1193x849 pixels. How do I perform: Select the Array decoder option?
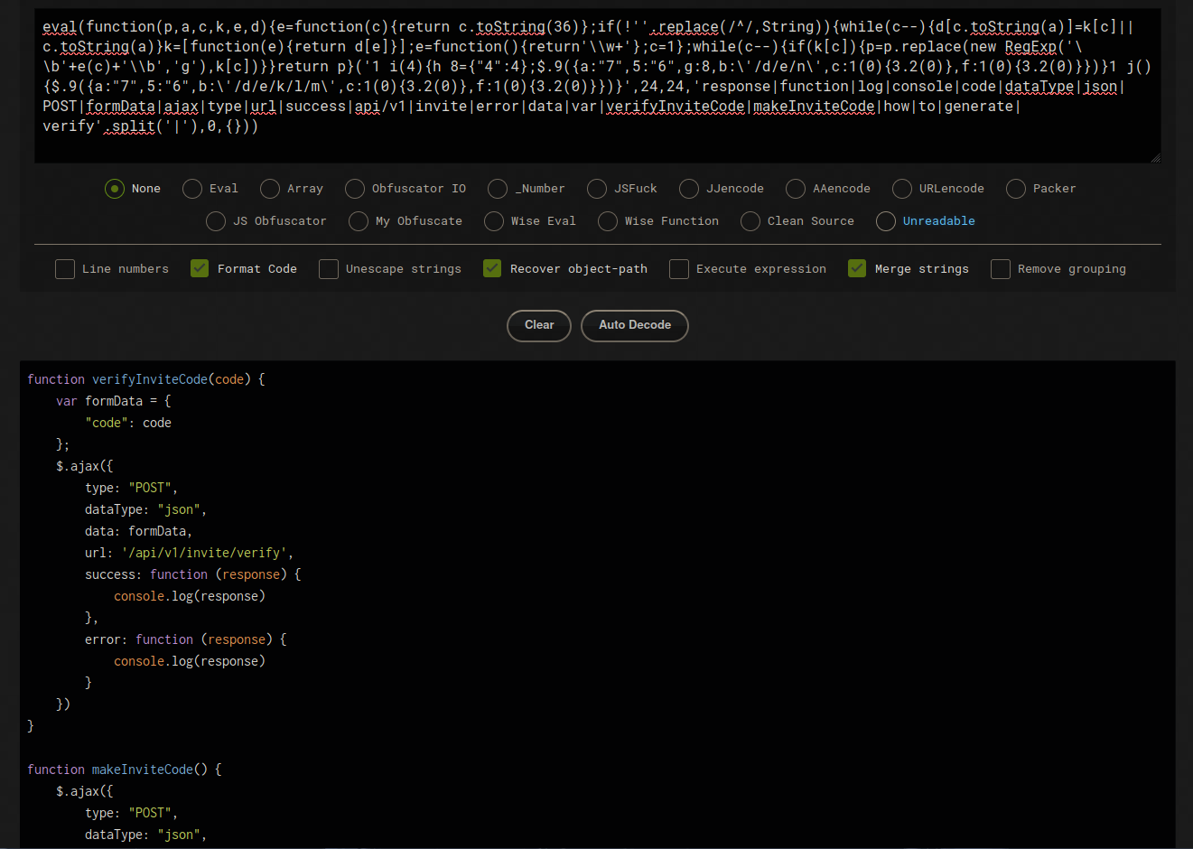[270, 189]
